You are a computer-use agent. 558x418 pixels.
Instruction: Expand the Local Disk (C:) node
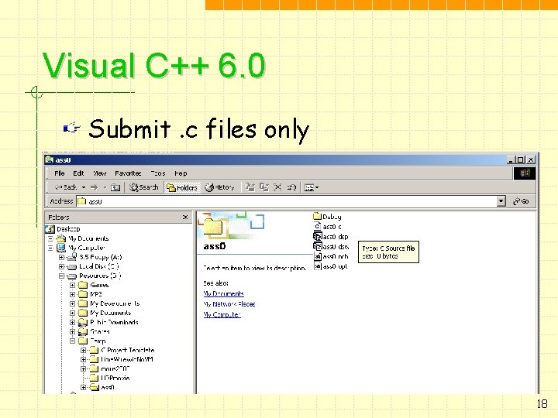click(x=61, y=266)
